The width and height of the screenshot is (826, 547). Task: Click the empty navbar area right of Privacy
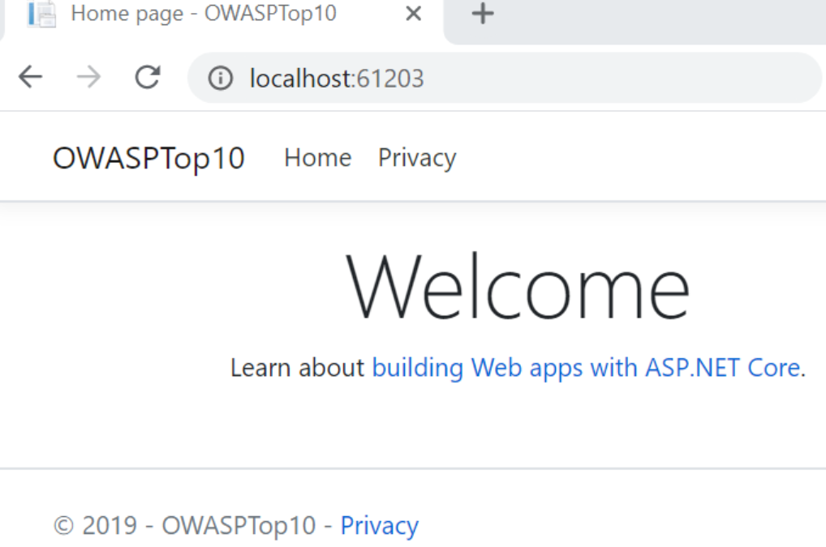(641, 157)
